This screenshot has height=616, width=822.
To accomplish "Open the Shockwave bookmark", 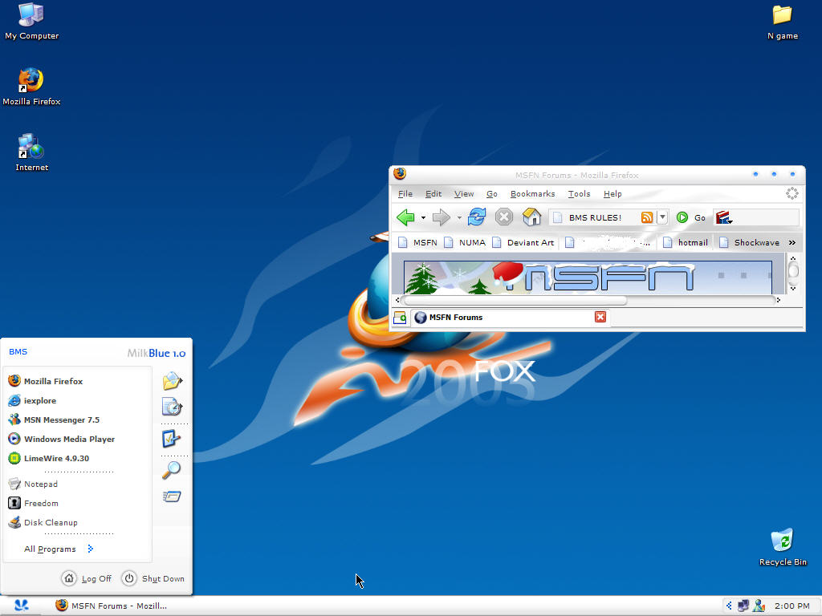I will pyautogui.click(x=749, y=242).
